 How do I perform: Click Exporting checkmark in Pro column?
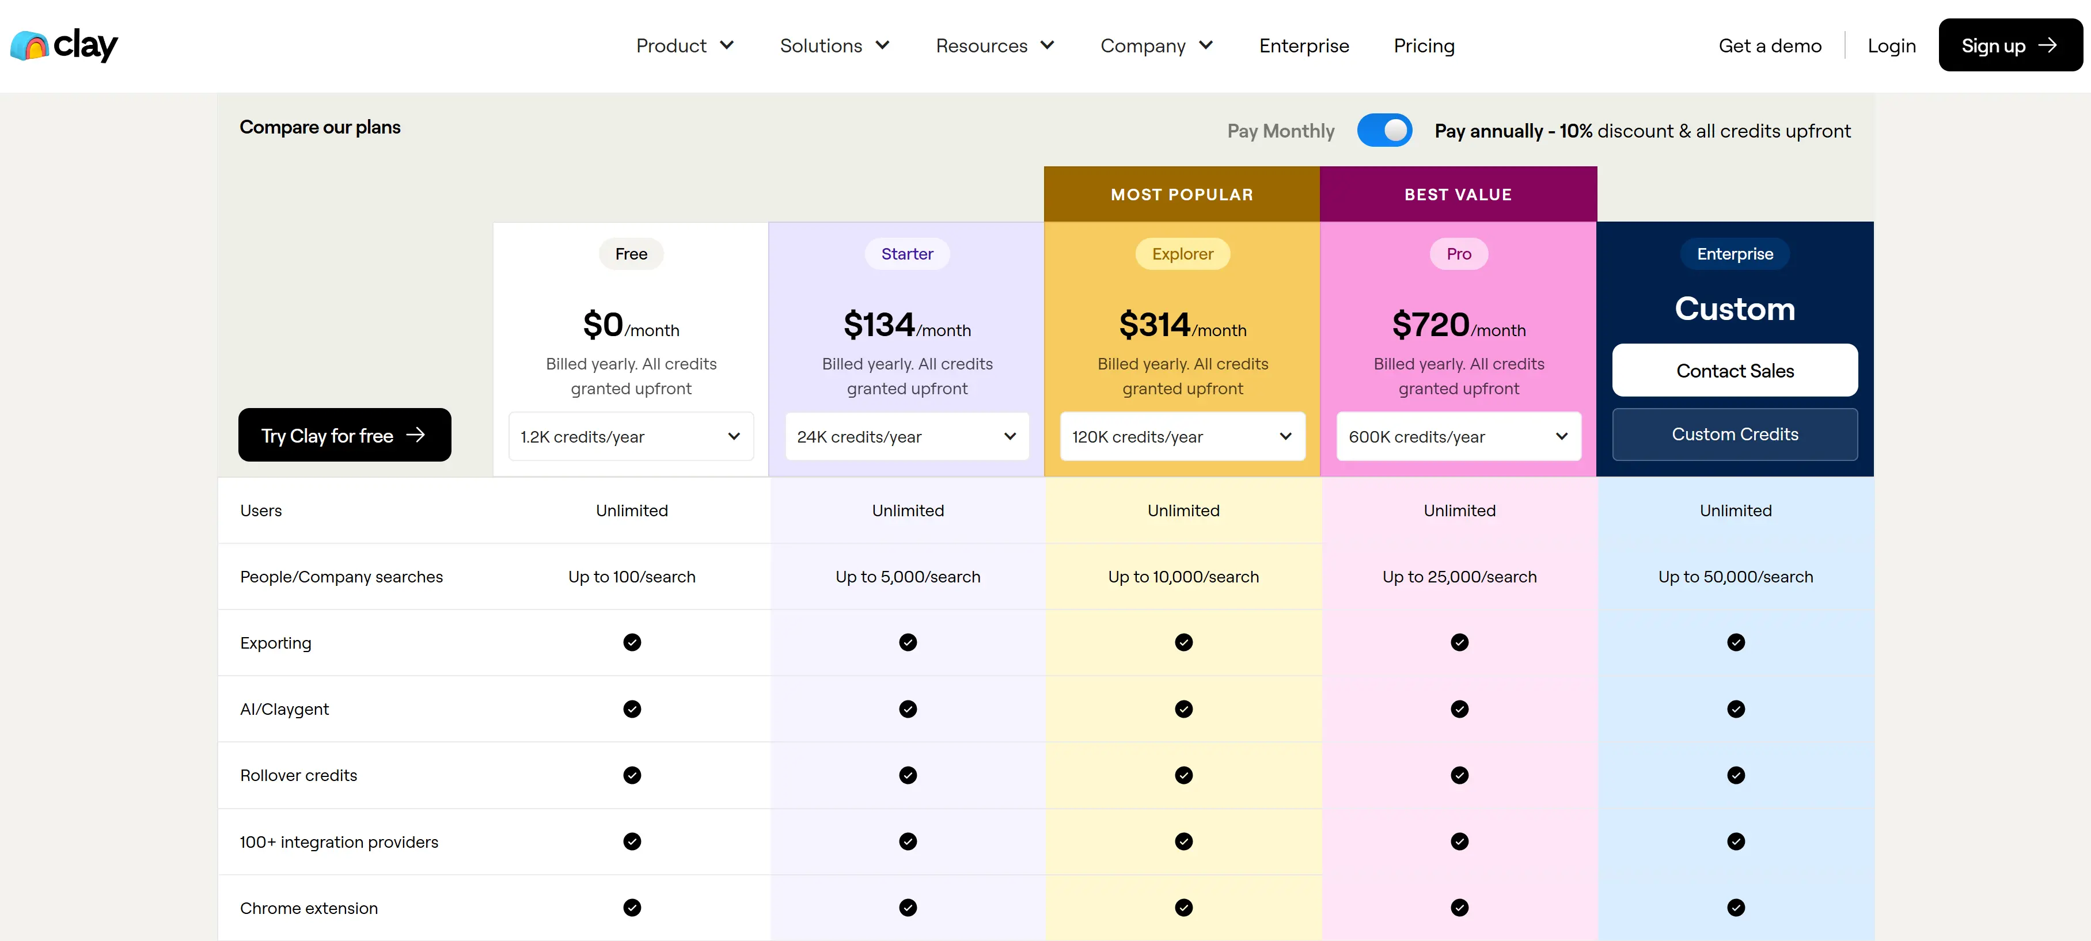coord(1459,642)
